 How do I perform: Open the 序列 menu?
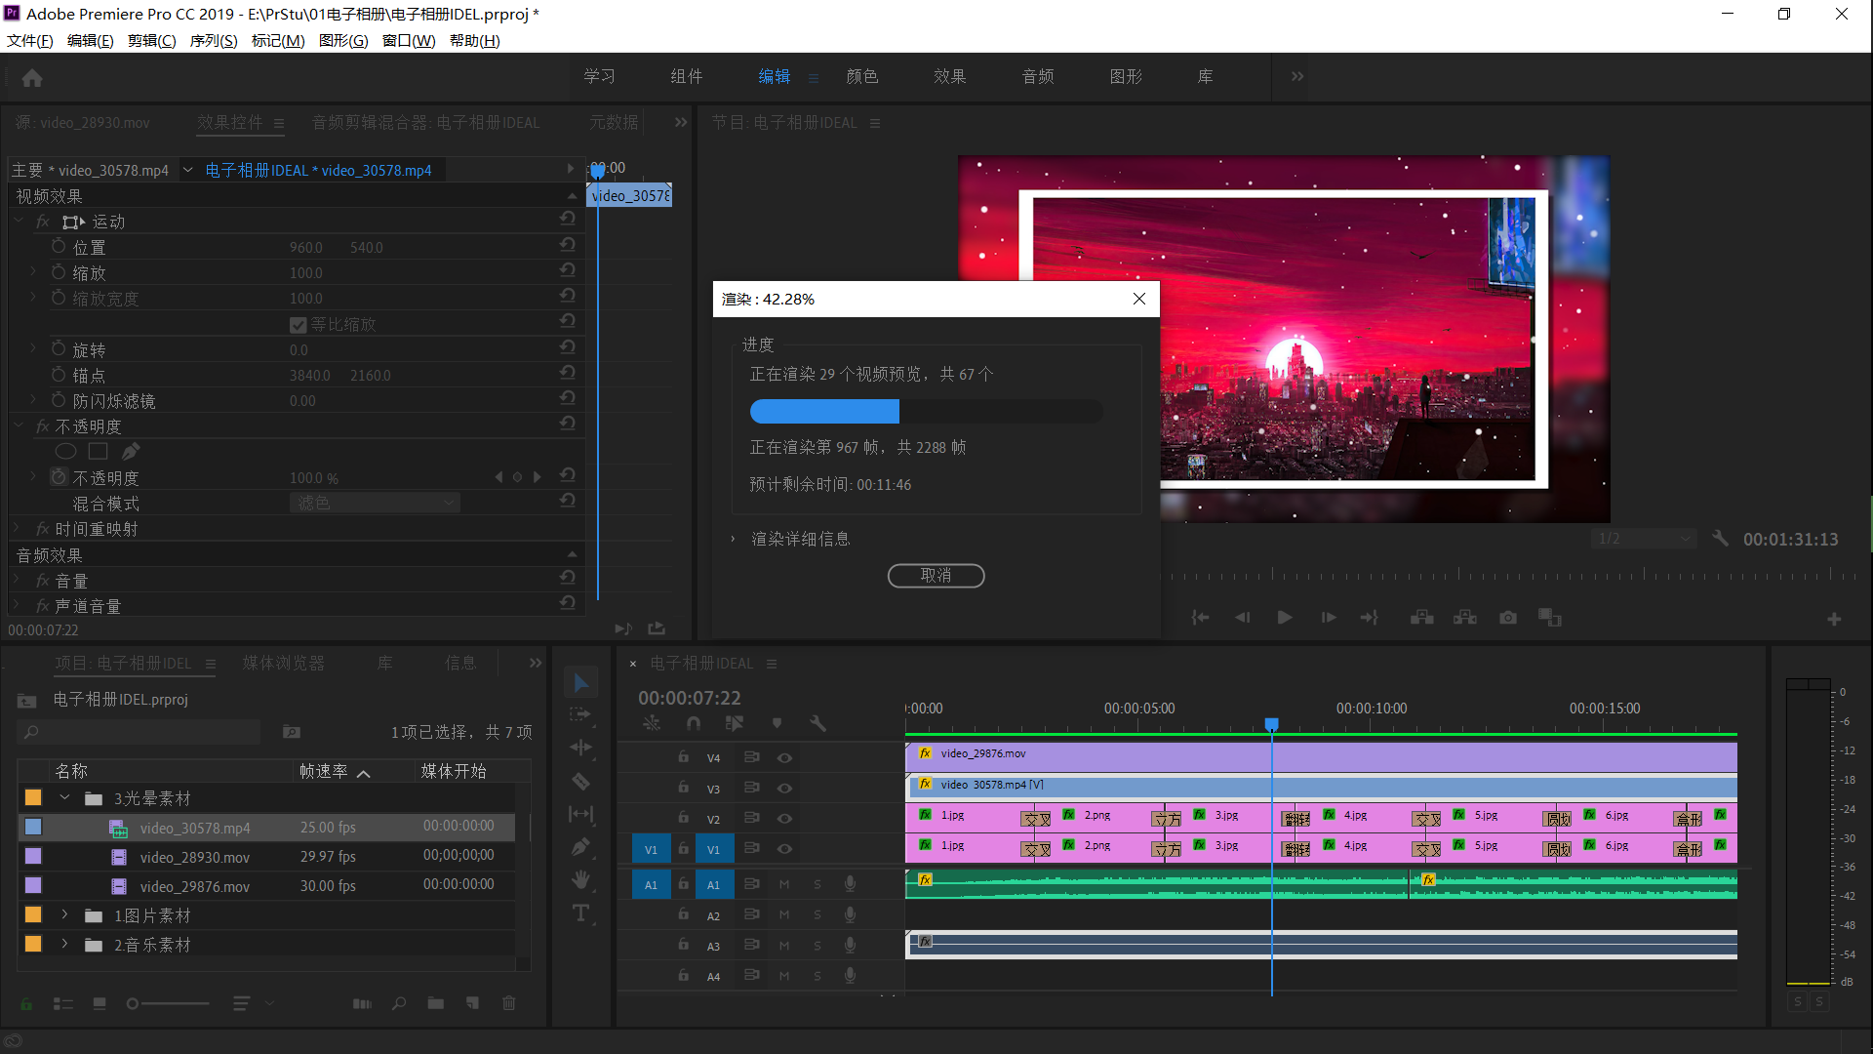tap(214, 41)
